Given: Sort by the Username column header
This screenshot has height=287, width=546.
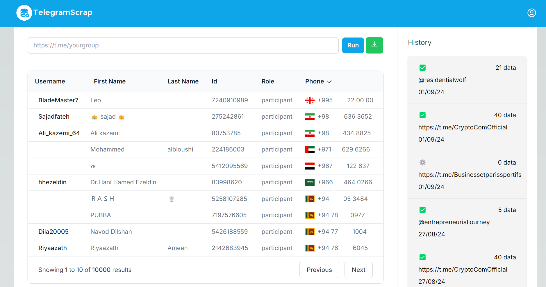Looking at the screenshot, I should point(50,81).
